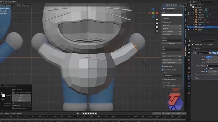Open the Material properties tab icon

[189, 93]
